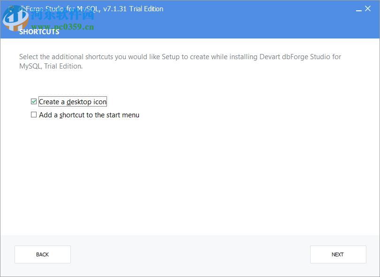Re-check the Create a desktop icon checkbox

click(33, 101)
